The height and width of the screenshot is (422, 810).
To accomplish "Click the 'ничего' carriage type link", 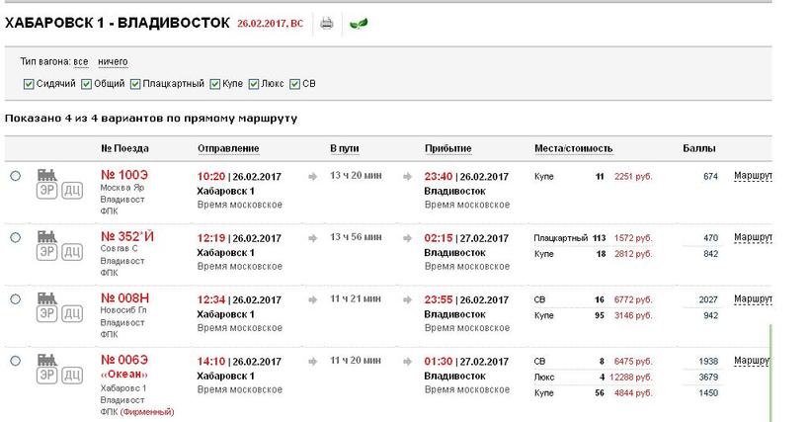I will coord(113,61).
